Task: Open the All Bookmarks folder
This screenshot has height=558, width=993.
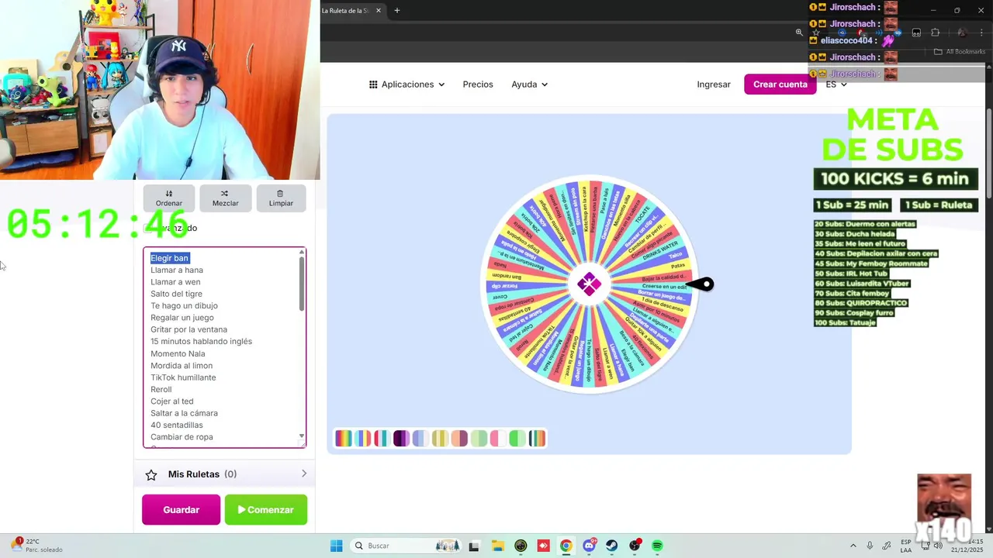Action: [960, 52]
